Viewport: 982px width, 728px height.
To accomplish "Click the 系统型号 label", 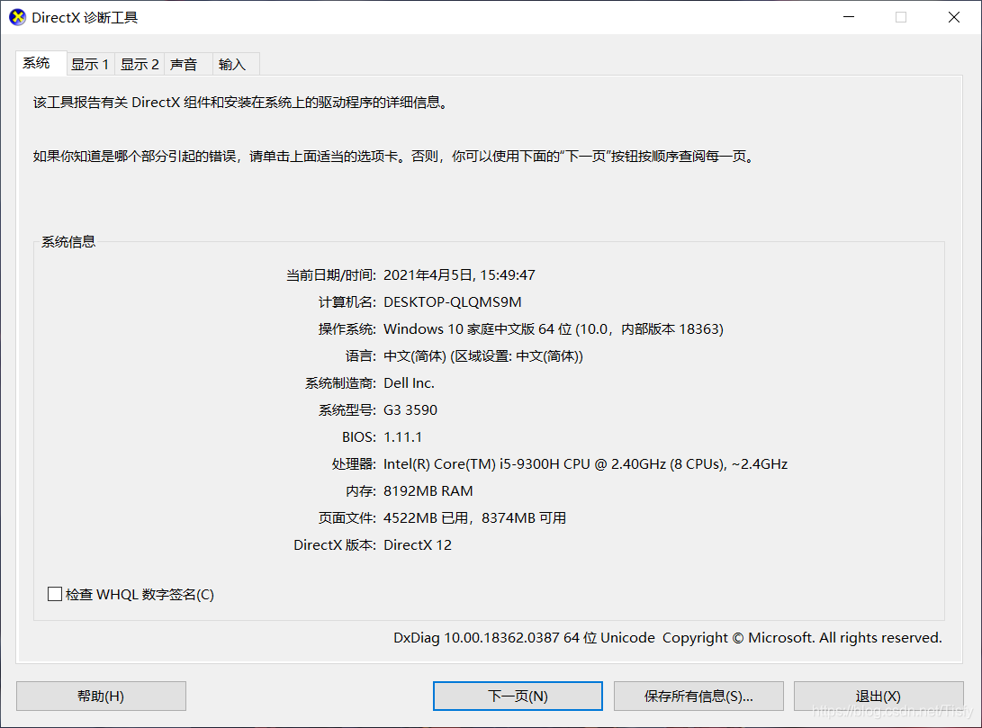I will 347,410.
